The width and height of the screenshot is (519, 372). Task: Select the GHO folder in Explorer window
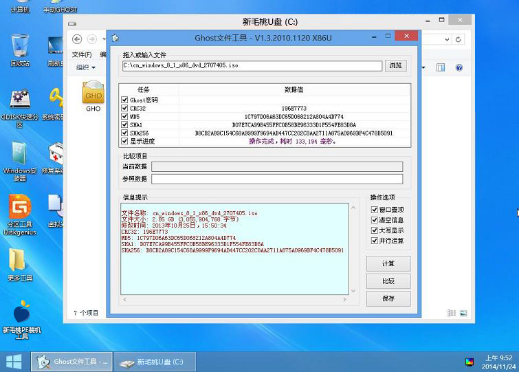(x=93, y=96)
